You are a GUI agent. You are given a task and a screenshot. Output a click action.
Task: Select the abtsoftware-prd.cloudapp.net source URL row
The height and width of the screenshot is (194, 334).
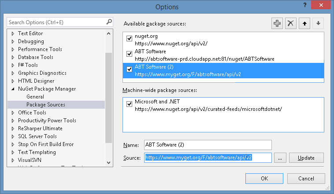[204, 59]
